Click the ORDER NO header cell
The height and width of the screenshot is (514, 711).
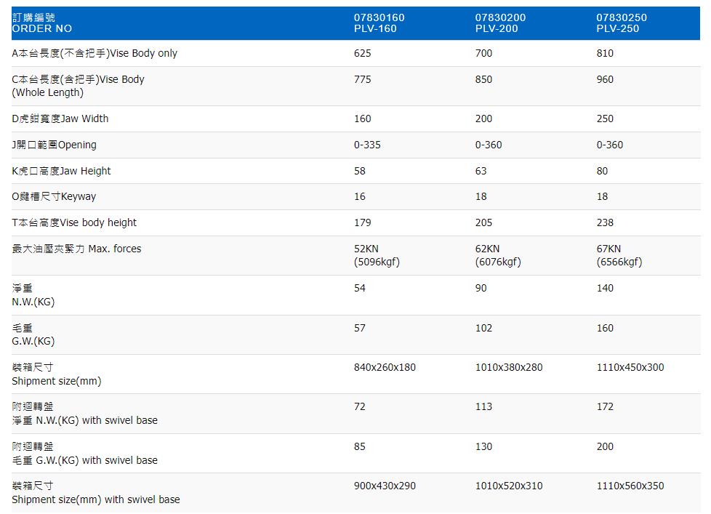[x=42, y=23]
